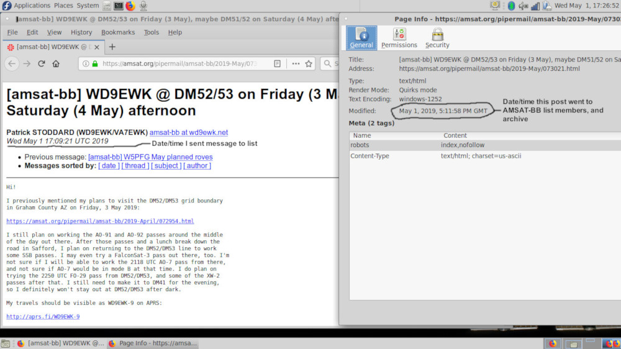Open the Tools menu
Viewport: 621px width, 349px height.
[x=152, y=32]
